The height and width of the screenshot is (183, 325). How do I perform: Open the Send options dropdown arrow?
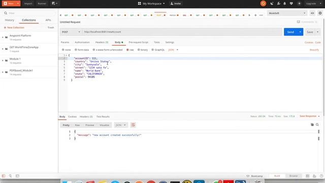pyautogui.click(x=300, y=32)
